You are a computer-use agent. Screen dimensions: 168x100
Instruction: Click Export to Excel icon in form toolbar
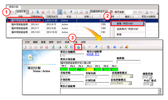(66, 47)
